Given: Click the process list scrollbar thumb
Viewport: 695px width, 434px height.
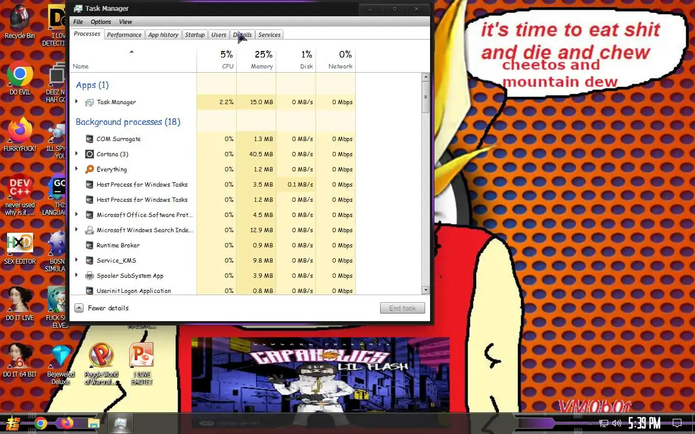Looking at the screenshot, I should click(426, 97).
